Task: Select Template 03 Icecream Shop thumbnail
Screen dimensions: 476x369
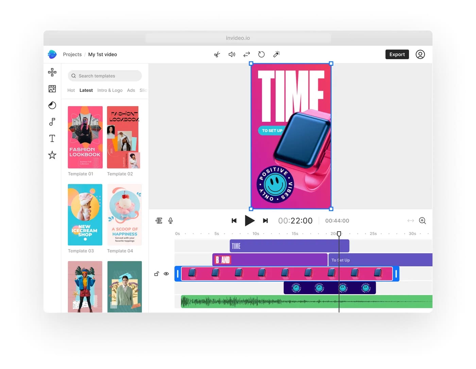Action: 85,215
